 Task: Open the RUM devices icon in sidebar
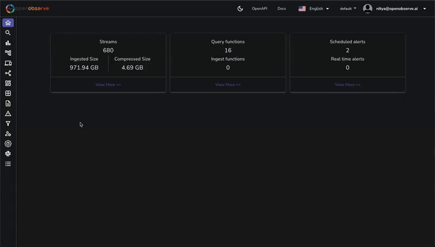8,63
